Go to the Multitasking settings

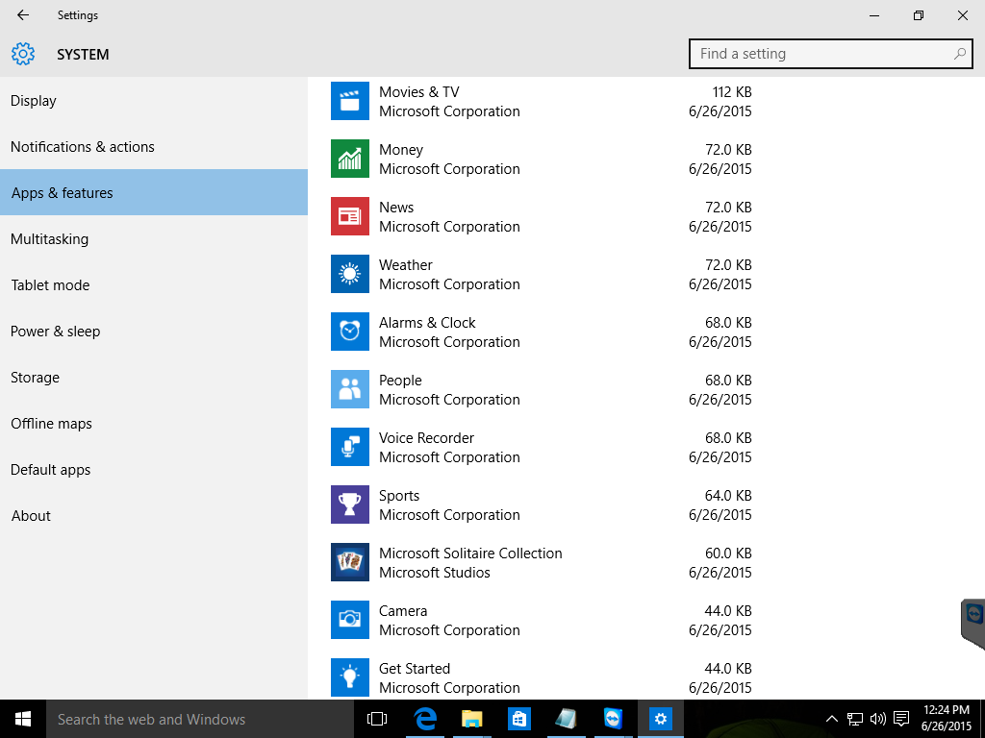pos(154,239)
